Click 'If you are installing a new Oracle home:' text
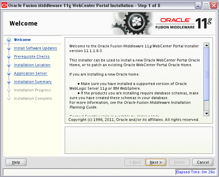 (x=104, y=74)
